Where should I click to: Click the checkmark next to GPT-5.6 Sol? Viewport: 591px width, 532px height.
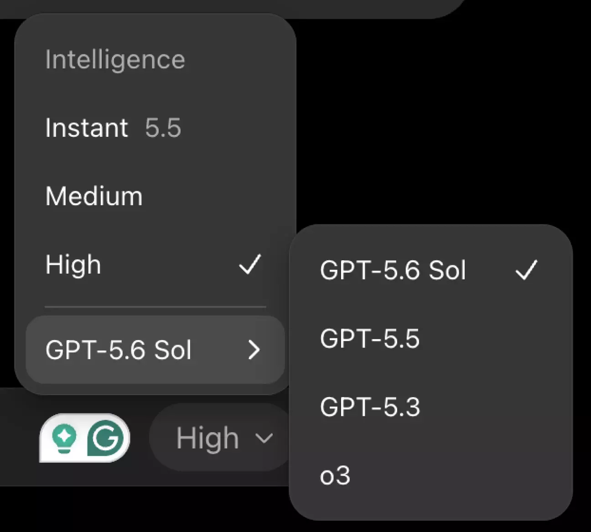526,270
